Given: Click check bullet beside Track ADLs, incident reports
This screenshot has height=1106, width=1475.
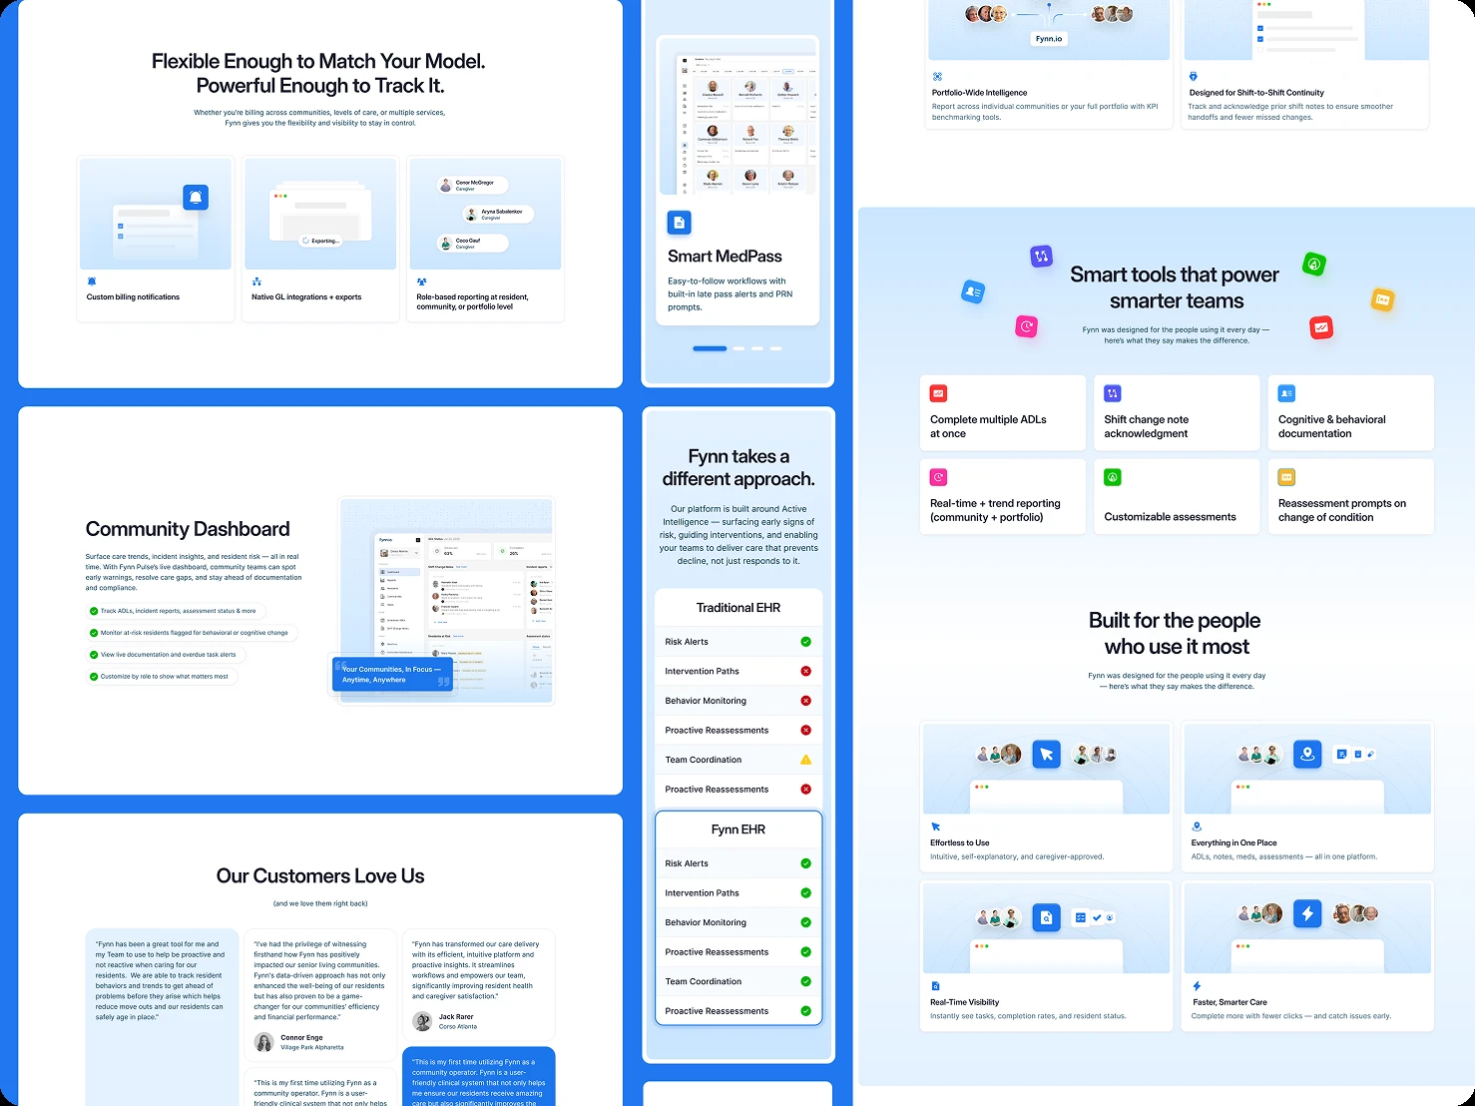Looking at the screenshot, I should pyautogui.click(x=94, y=611).
